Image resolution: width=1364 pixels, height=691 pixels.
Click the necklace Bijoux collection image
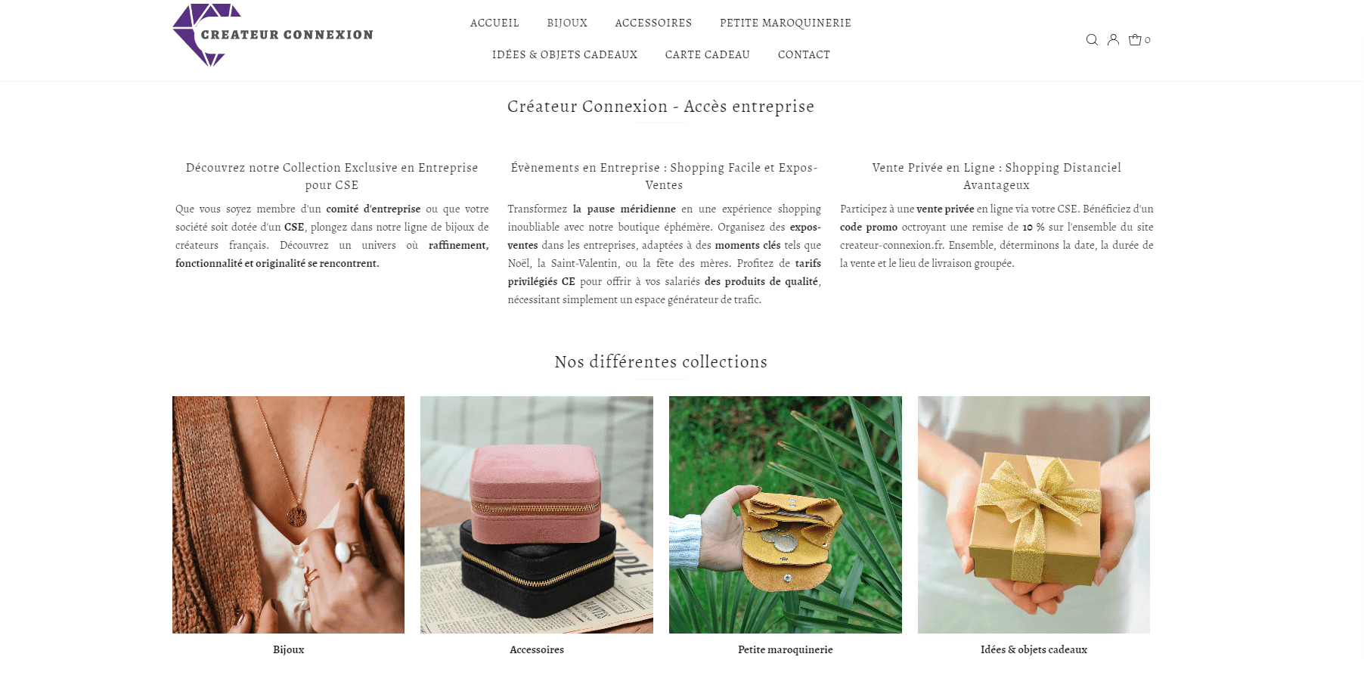click(288, 515)
